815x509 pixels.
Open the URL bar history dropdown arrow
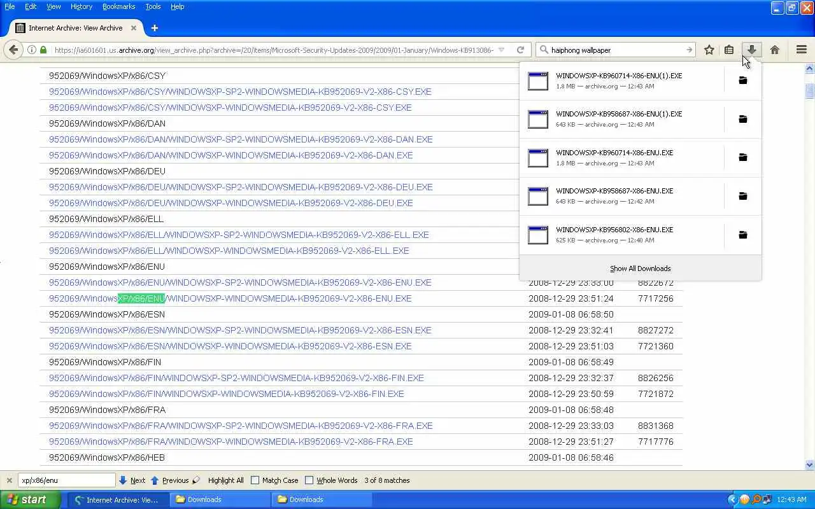pyautogui.click(x=501, y=50)
